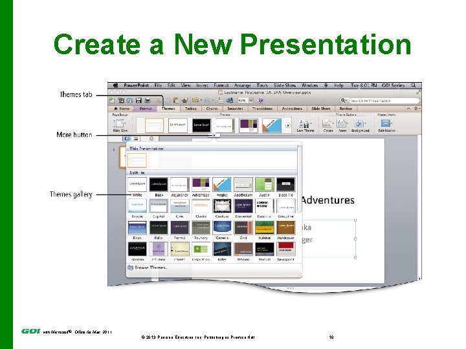Click the purple Help icon in toolbar
This screenshot has width=466, height=349.
click(261, 101)
